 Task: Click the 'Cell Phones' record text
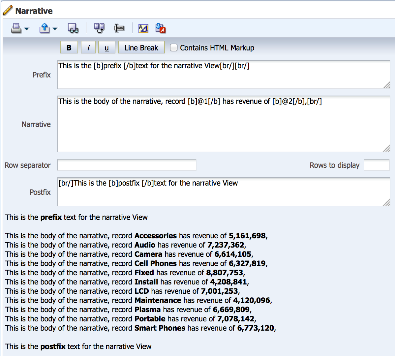pos(155,263)
